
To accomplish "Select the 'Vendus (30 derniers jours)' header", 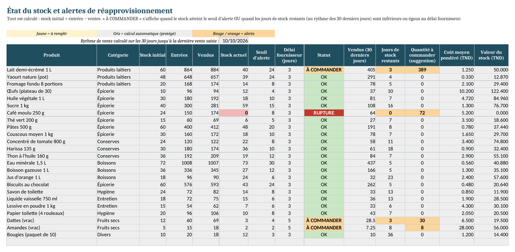I will pos(360,55).
